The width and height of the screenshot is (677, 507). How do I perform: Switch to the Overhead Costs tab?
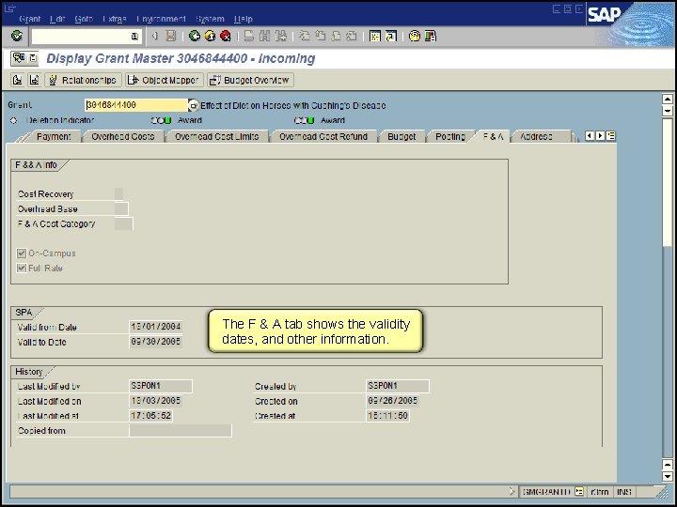point(122,137)
